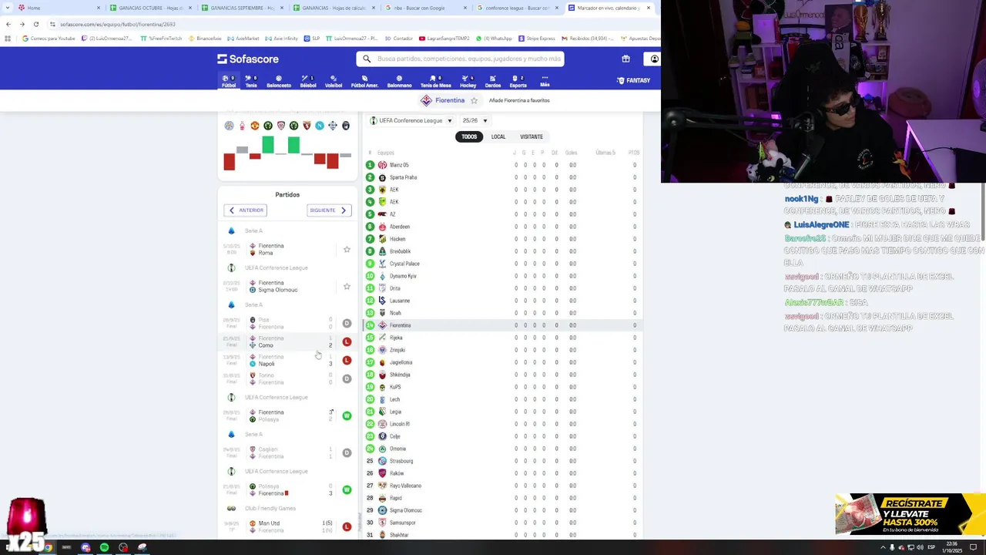Screen dimensions: 986x555
Task: Click the Mainz 05 team logo
Action: click(382, 165)
